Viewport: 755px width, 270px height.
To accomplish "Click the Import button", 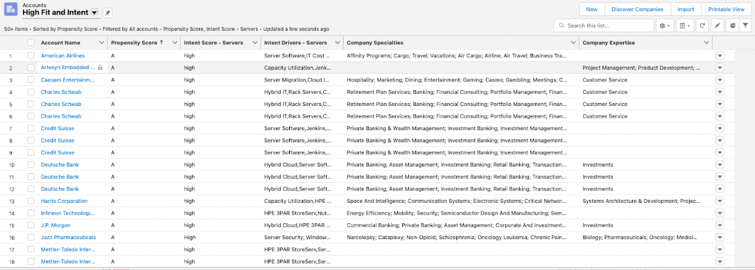I will point(685,9).
